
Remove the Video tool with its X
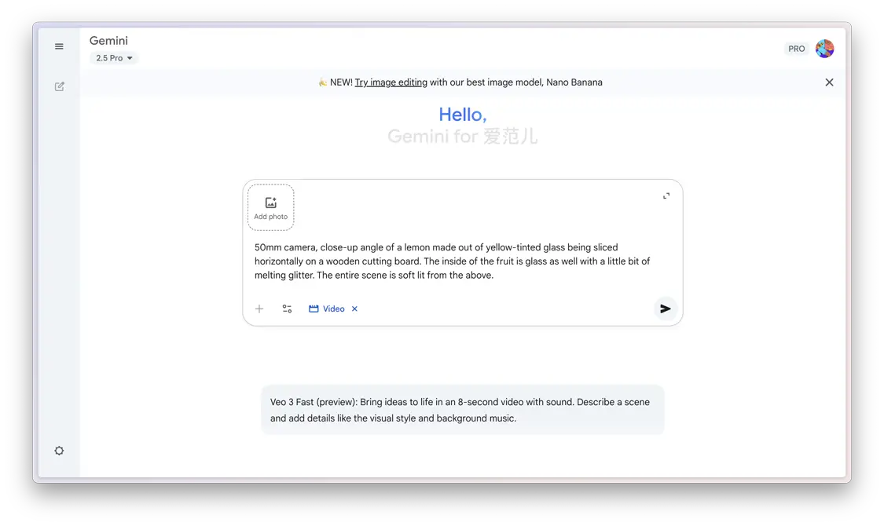click(x=354, y=309)
